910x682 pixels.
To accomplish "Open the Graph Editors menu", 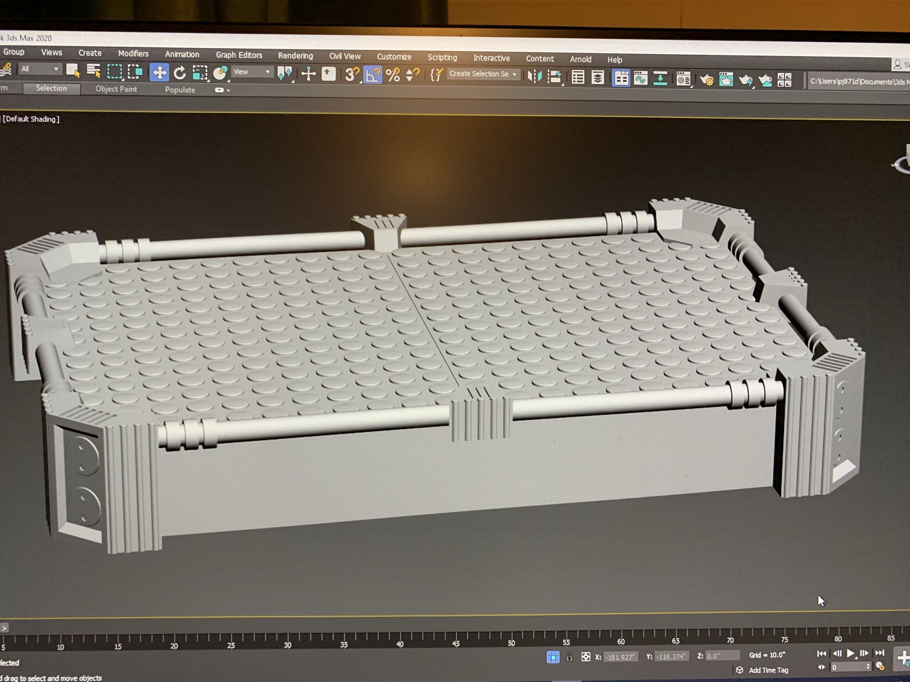I will click(239, 55).
